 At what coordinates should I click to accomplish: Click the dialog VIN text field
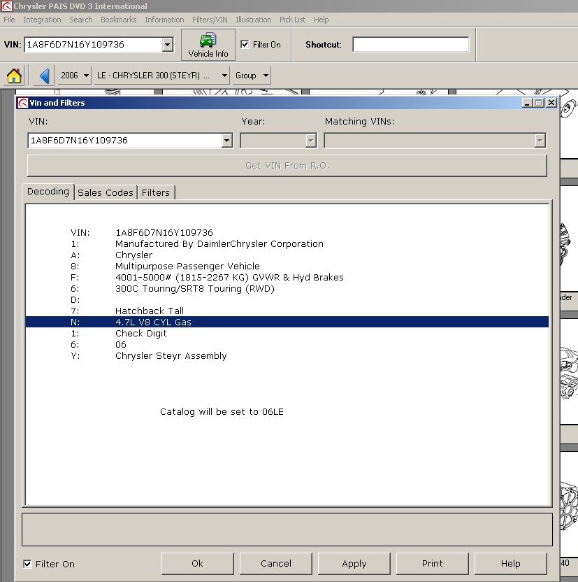(125, 141)
